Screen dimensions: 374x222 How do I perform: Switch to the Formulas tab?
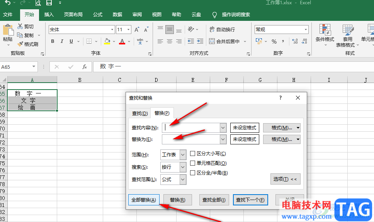click(98, 15)
